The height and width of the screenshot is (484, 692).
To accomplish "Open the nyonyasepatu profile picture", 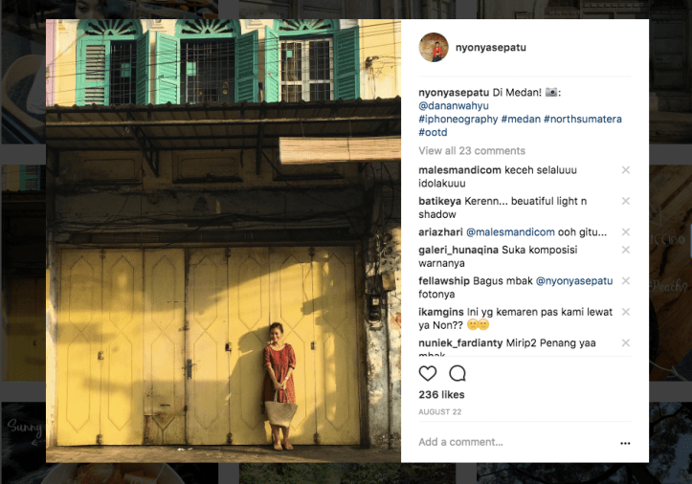I will 434,47.
